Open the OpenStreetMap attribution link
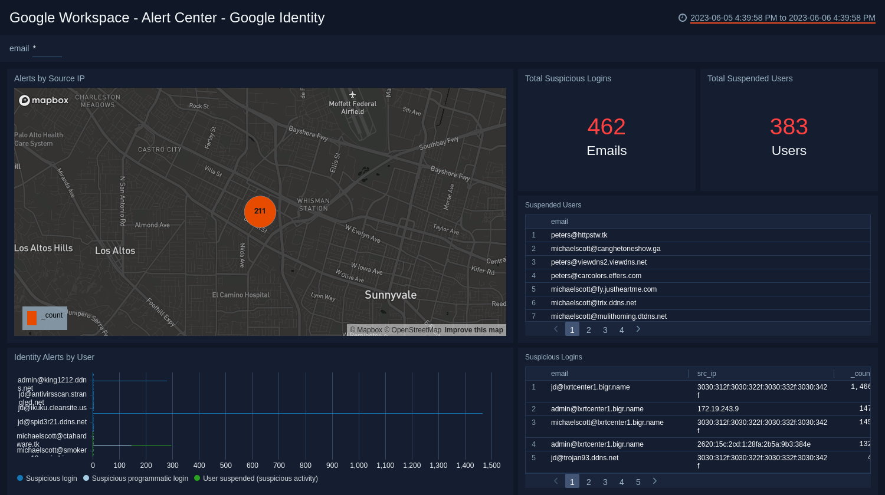 [412, 329]
